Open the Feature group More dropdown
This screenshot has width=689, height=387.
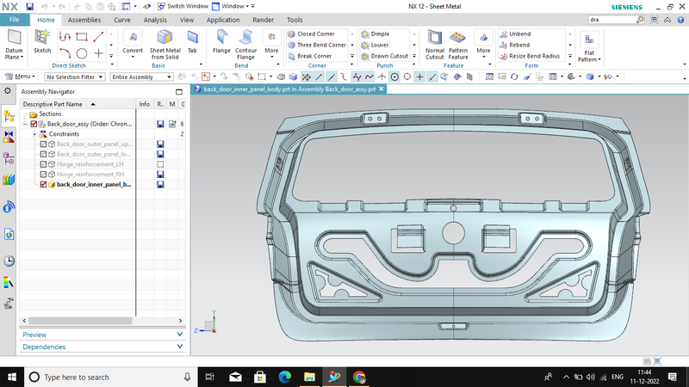click(x=483, y=45)
